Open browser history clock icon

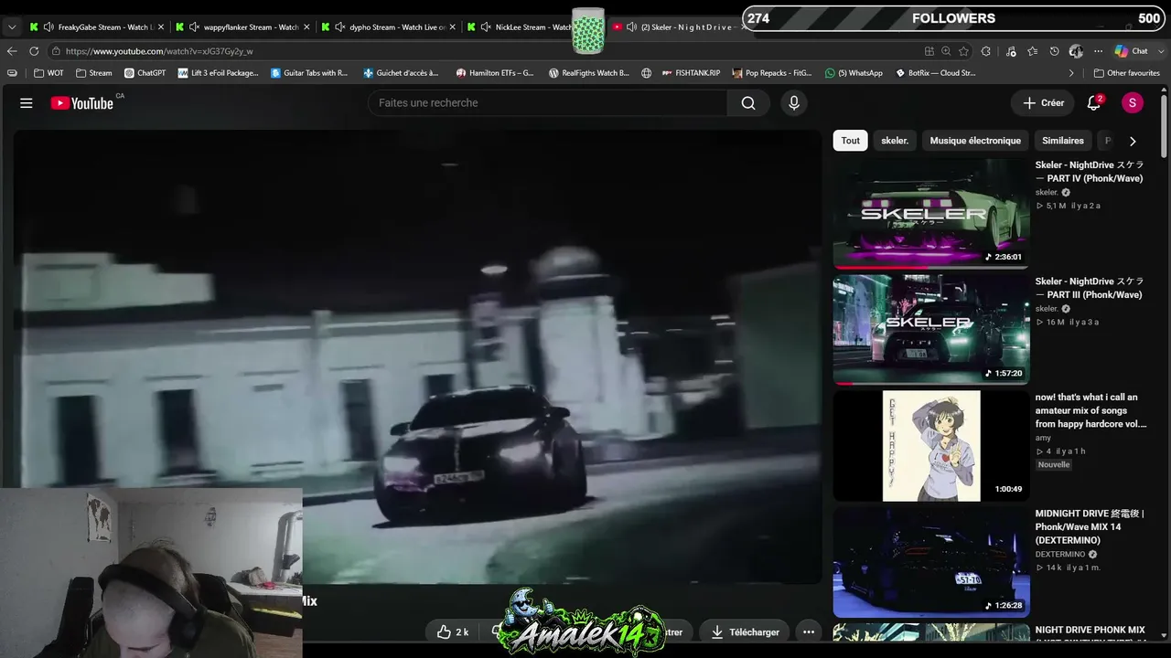click(1054, 51)
